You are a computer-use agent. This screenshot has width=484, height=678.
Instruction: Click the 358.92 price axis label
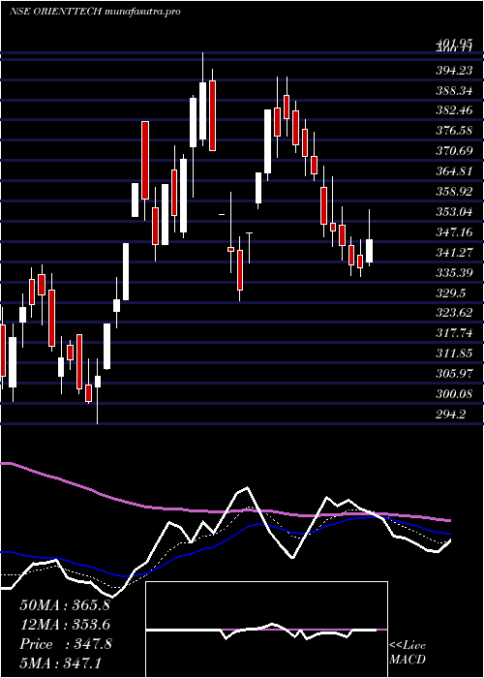(x=454, y=192)
